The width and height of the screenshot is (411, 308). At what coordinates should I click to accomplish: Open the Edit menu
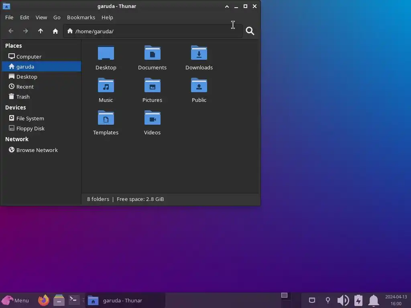click(24, 17)
